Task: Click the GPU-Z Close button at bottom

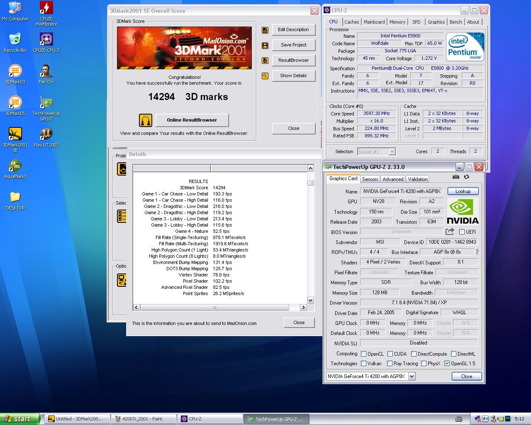Action: [x=467, y=376]
